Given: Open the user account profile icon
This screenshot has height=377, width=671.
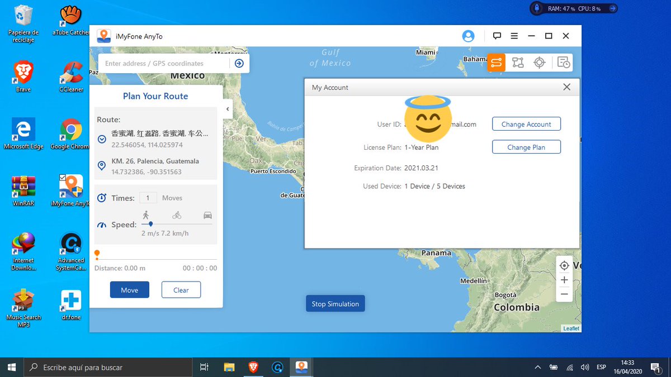Looking at the screenshot, I should [x=468, y=36].
